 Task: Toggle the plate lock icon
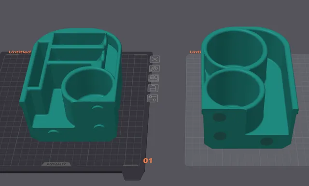tap(153, 88)
